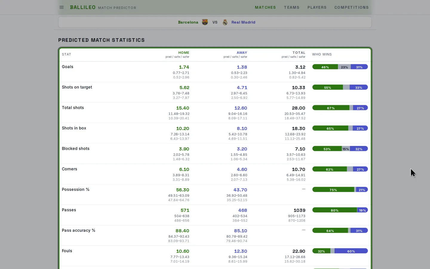The height and width of the screenshot is (269, 430).
Task: Click the Barcelona club crest
Action: pyautogui.click(x=205, y=22)
